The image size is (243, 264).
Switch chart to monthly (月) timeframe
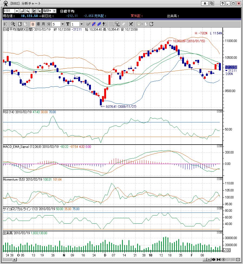(44, 24)
